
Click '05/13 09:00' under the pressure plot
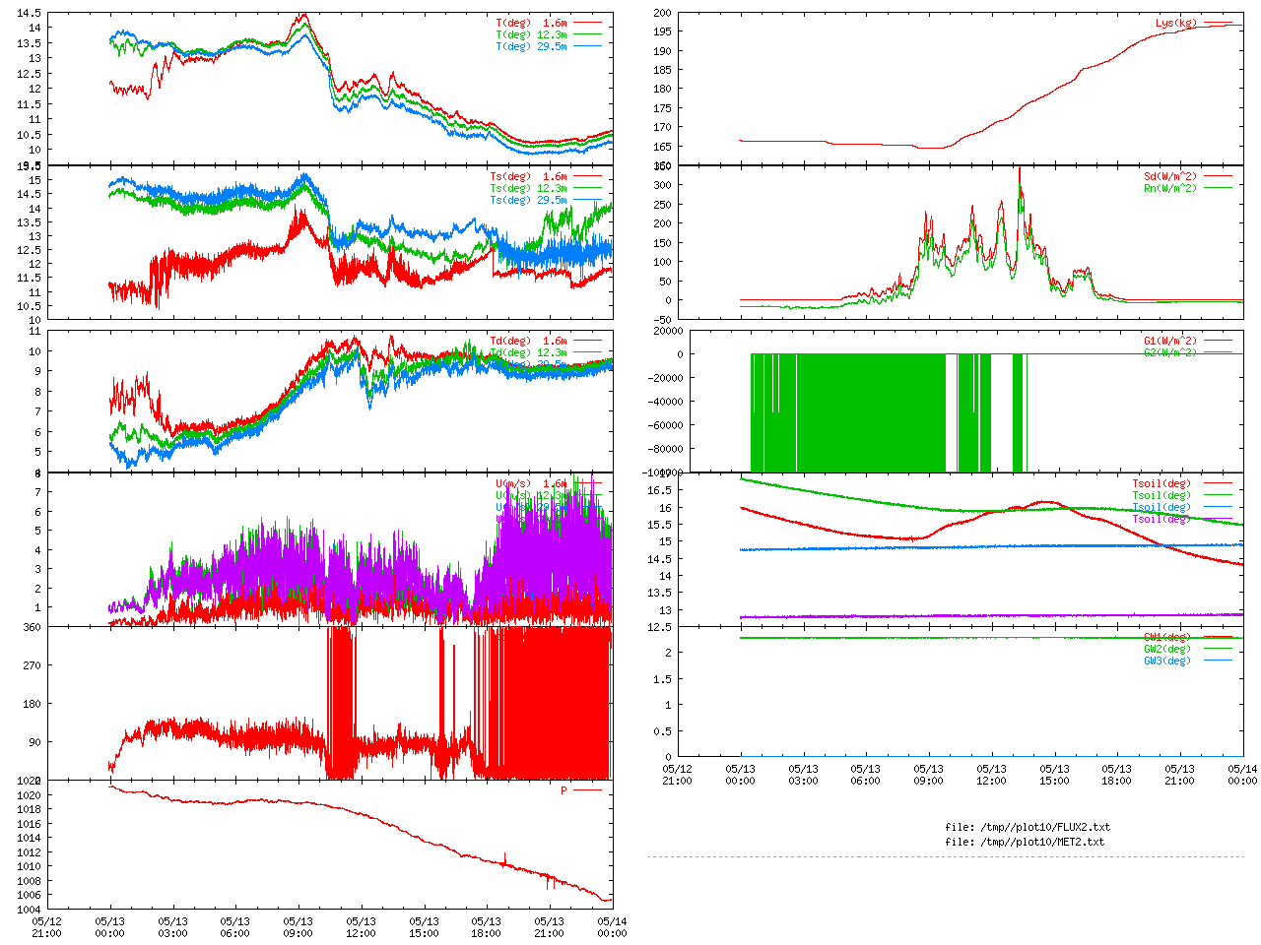pos(298,928)
